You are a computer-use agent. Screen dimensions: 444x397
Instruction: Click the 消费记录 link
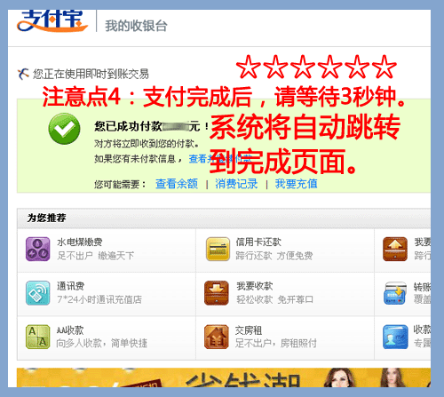pos(236,184)
